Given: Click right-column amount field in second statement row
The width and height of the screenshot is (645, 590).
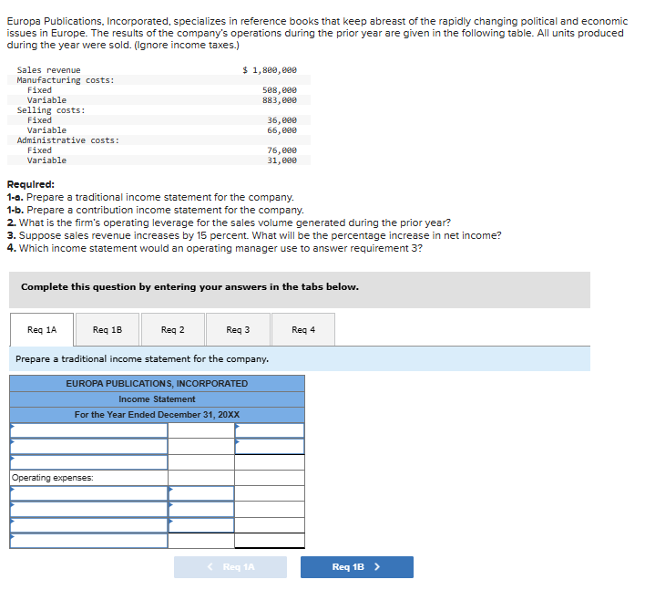Looking at the screenshot, I should (270, 446).
